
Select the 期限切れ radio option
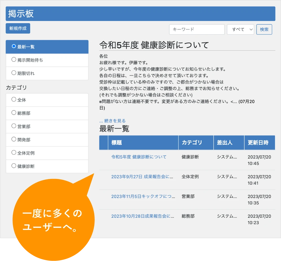click(x=14, y=73)
